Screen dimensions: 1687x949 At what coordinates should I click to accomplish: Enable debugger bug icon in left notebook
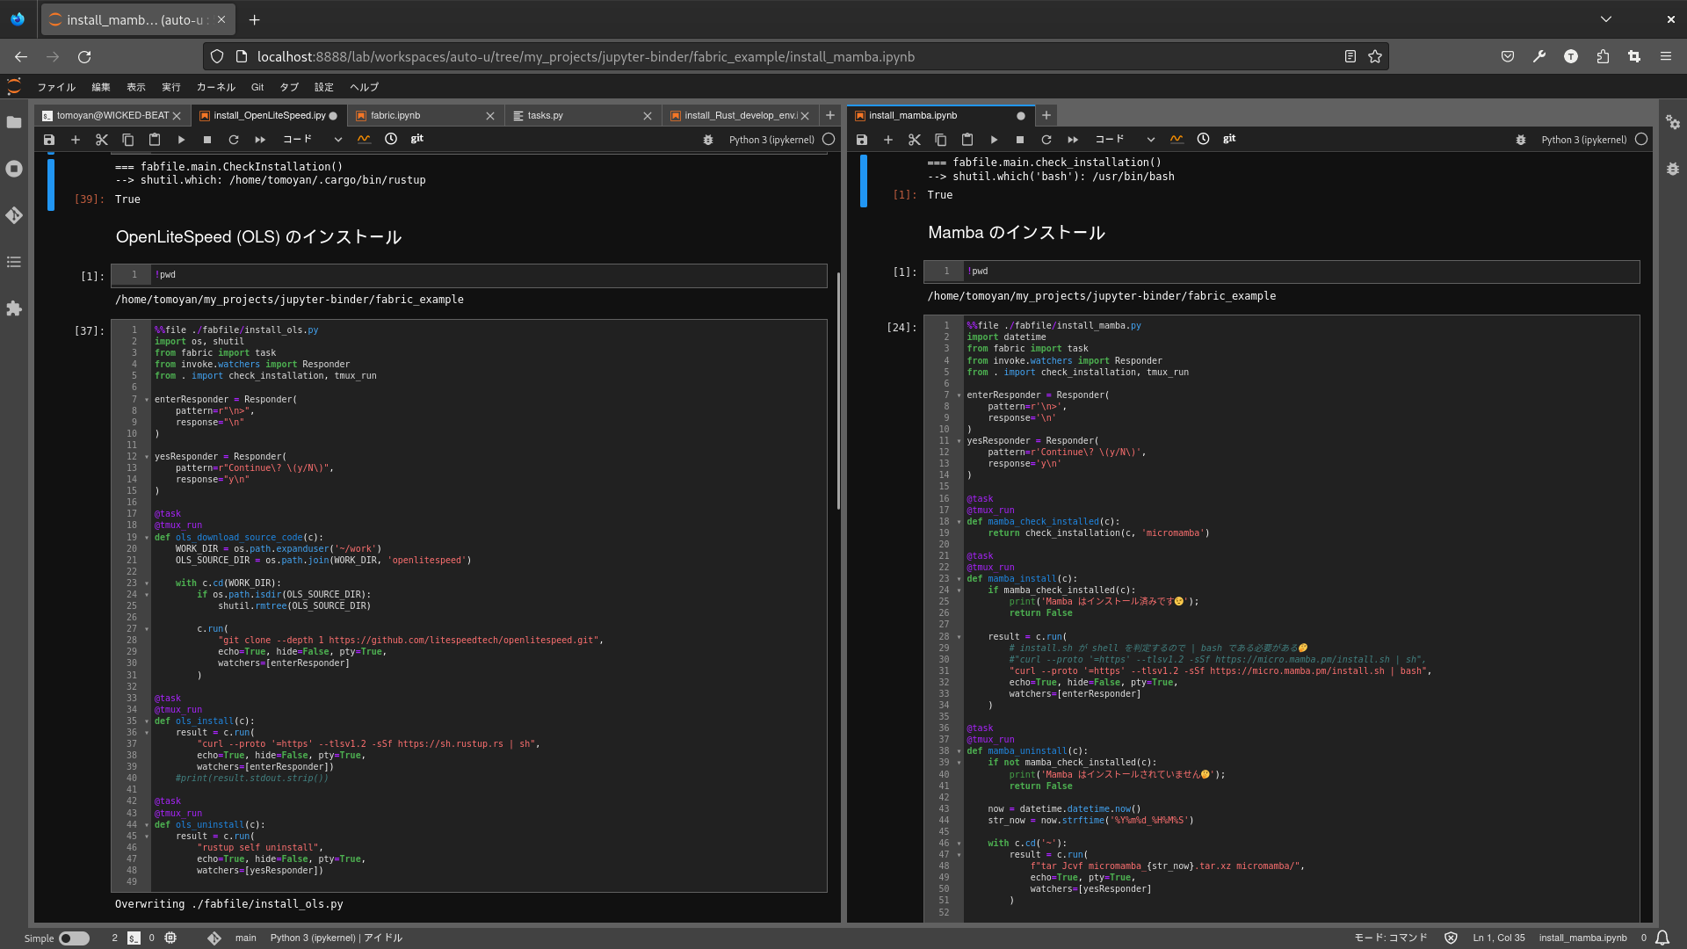(x=708, y=140)
